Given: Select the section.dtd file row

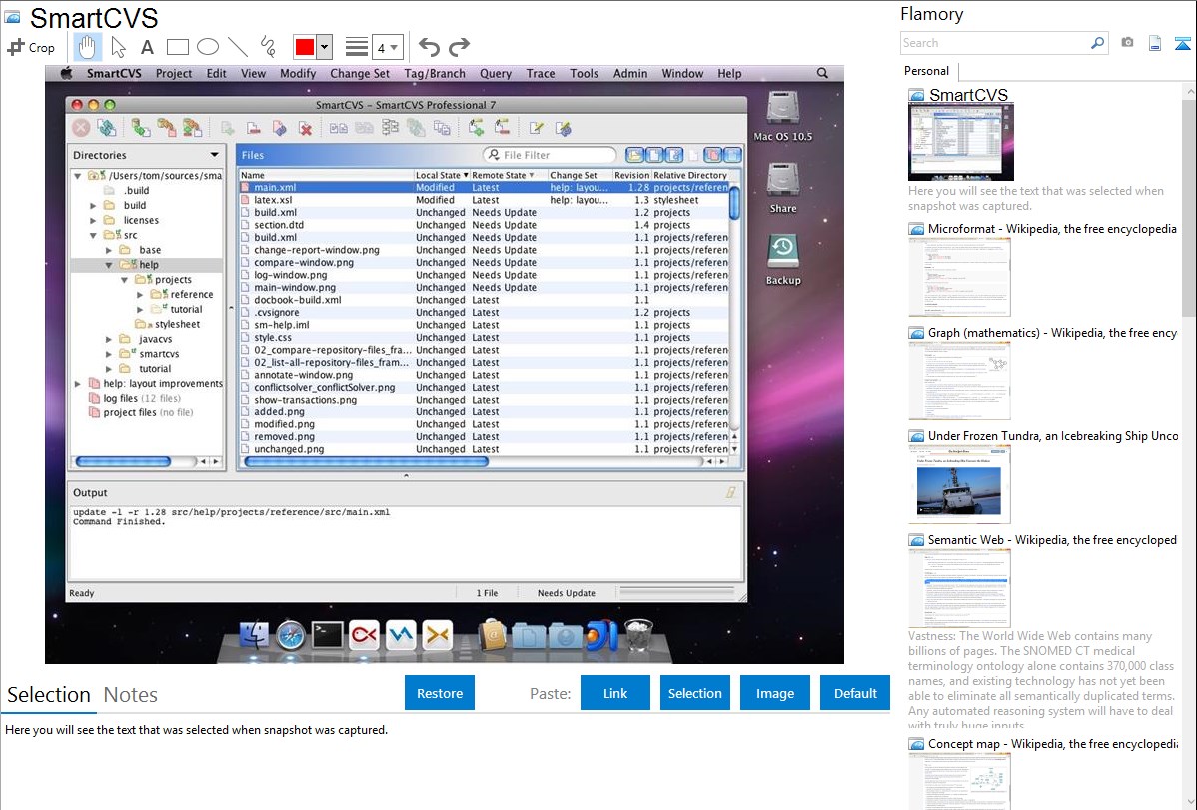Looking at the screenshot, I should [x=484, y=225].
